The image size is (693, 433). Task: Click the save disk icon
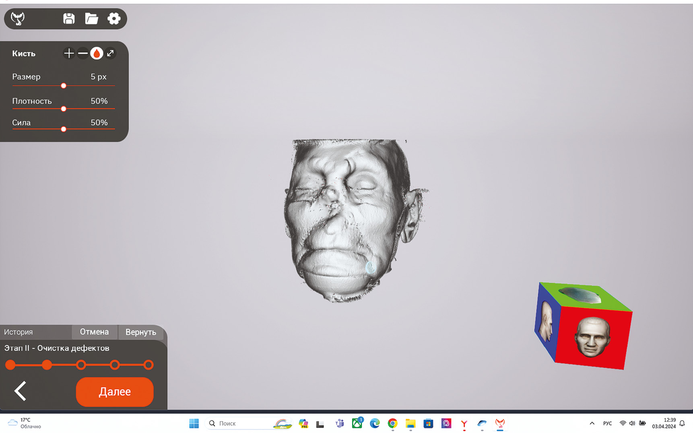tap(69, 19)
